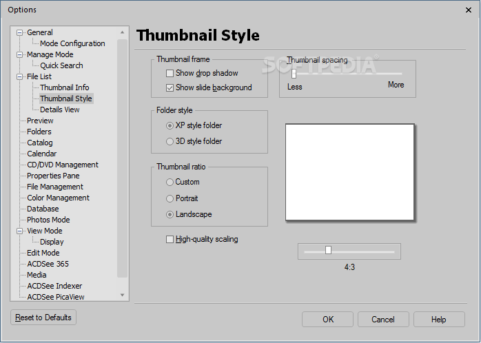
Task: Select ACDSee Indexer options
Action: pos(54,287)
